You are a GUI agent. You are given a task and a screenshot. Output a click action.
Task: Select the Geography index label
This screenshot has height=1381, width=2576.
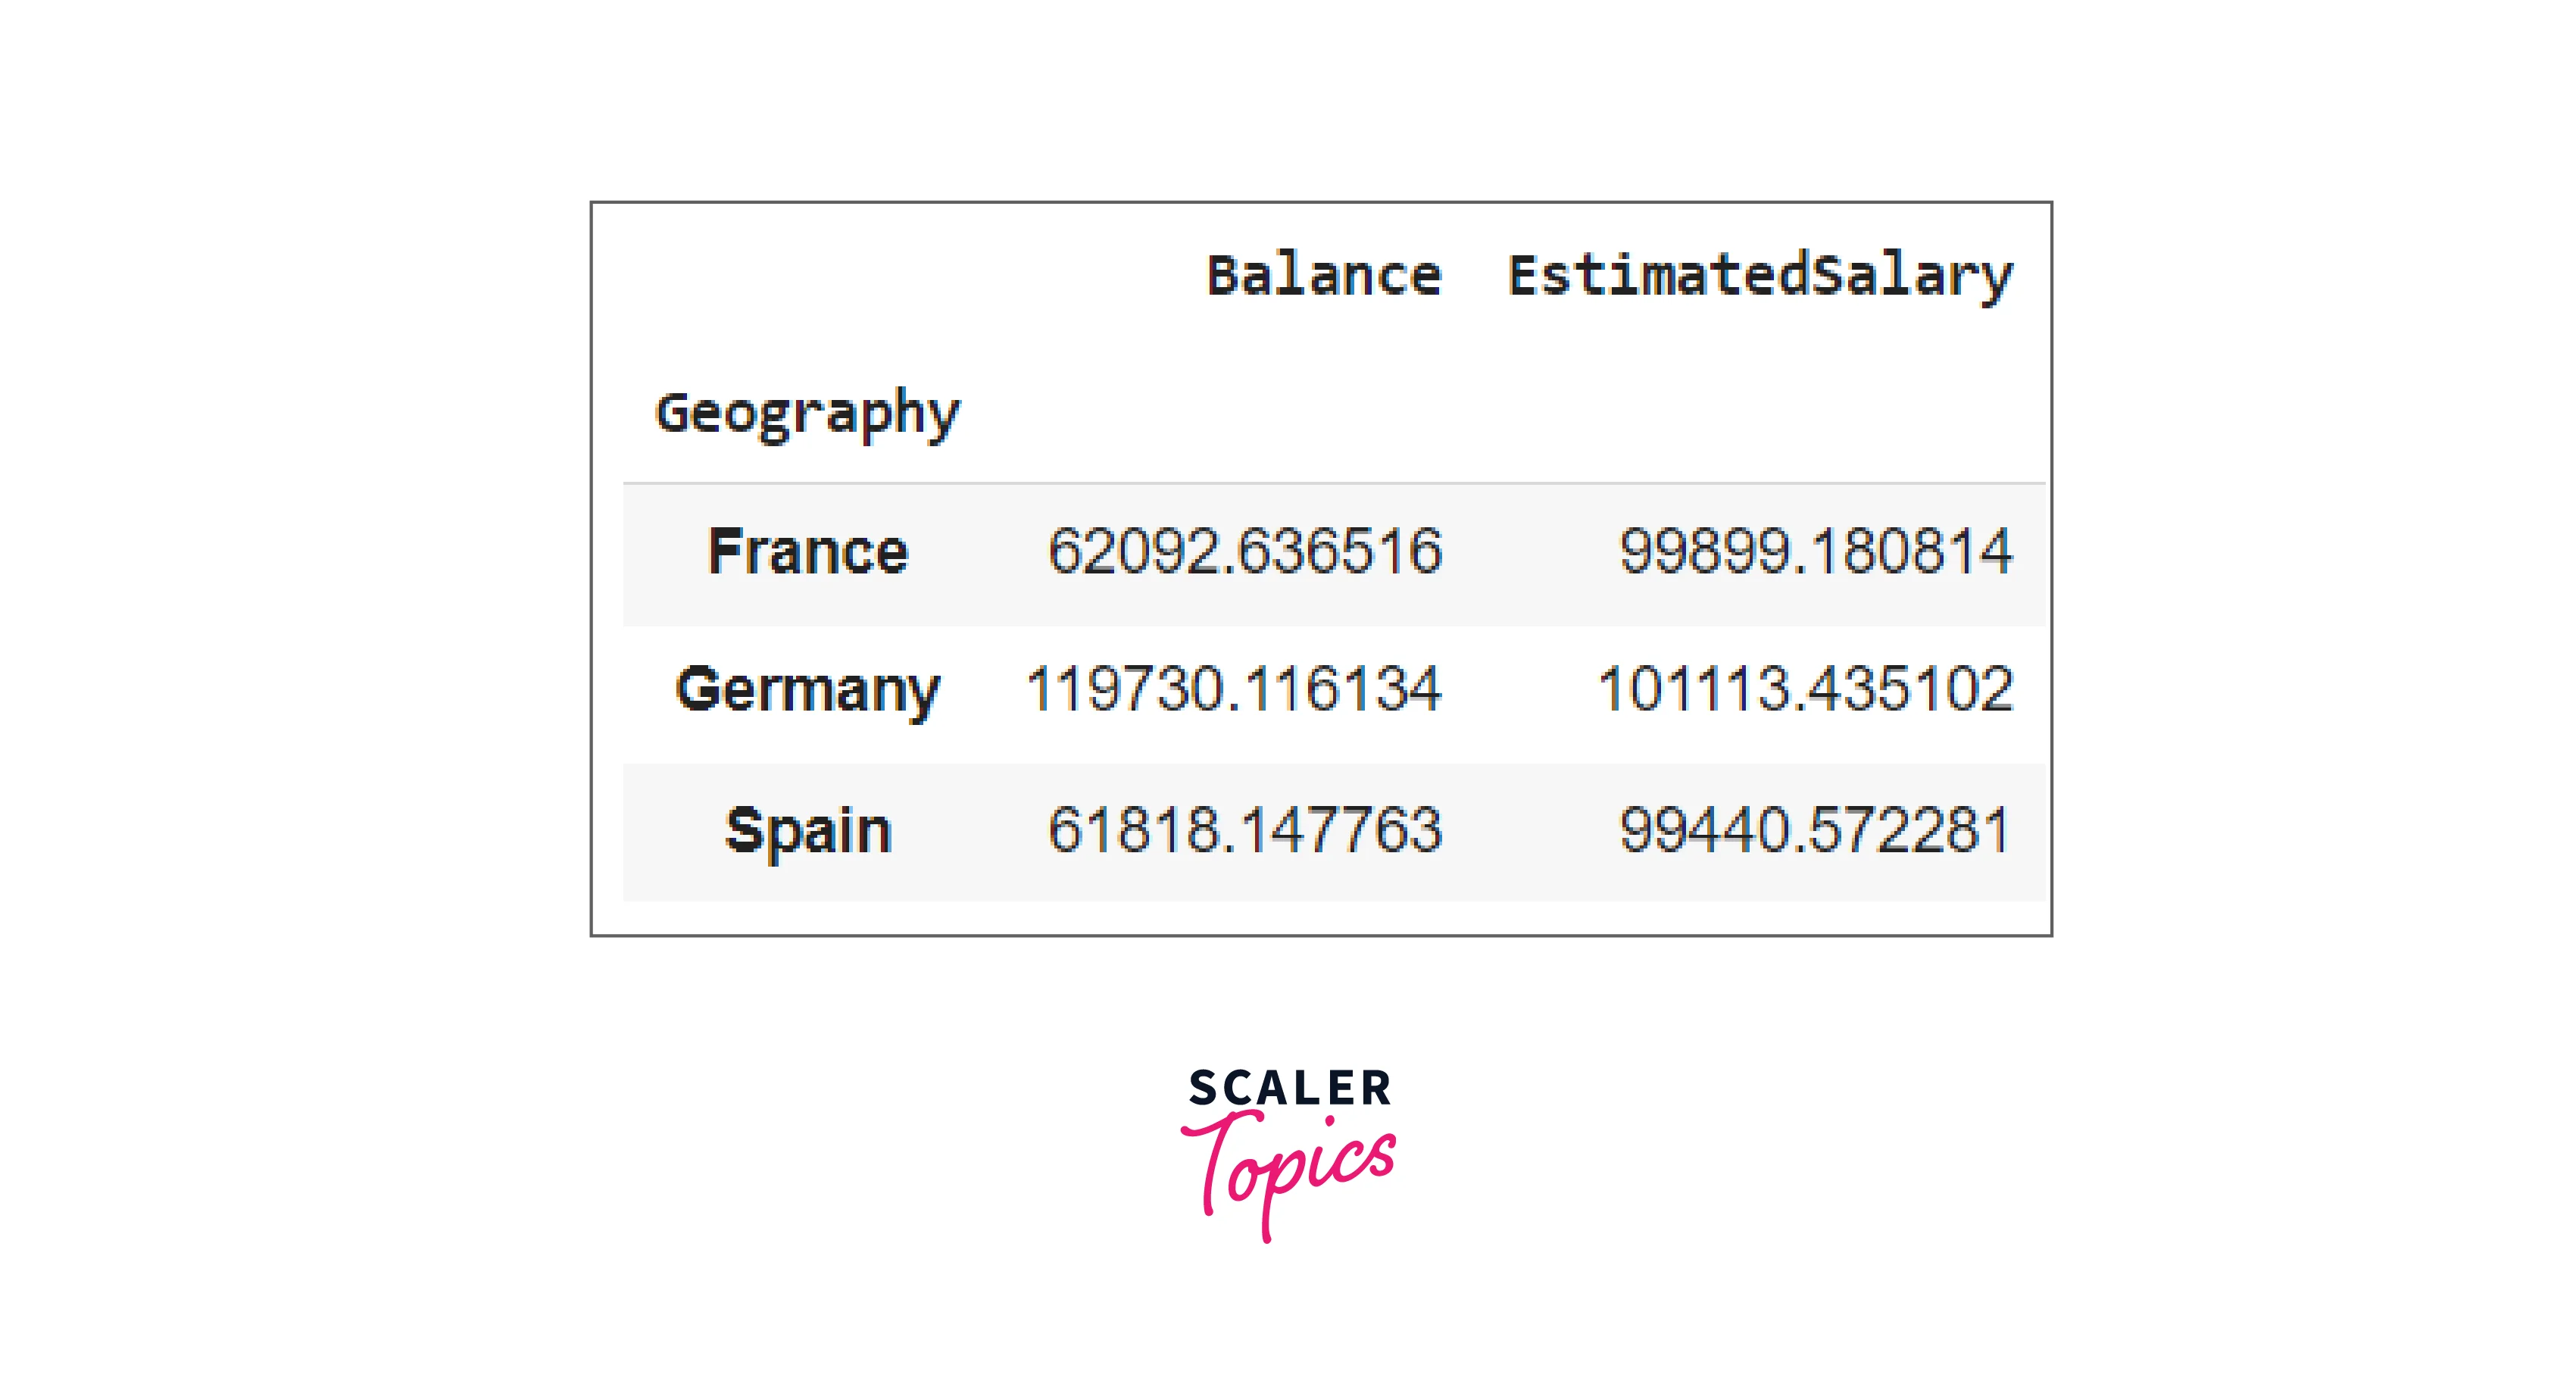pyautogui.click(x=807, y=413)
